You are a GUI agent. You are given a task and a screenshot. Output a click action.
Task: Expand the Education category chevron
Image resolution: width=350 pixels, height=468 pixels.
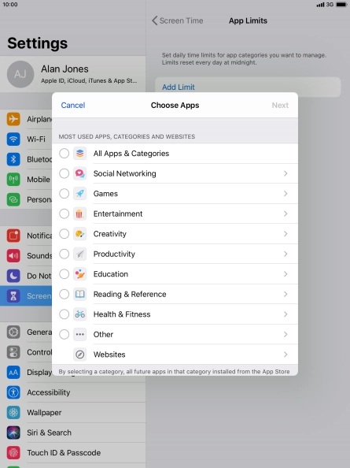[286, 274]
